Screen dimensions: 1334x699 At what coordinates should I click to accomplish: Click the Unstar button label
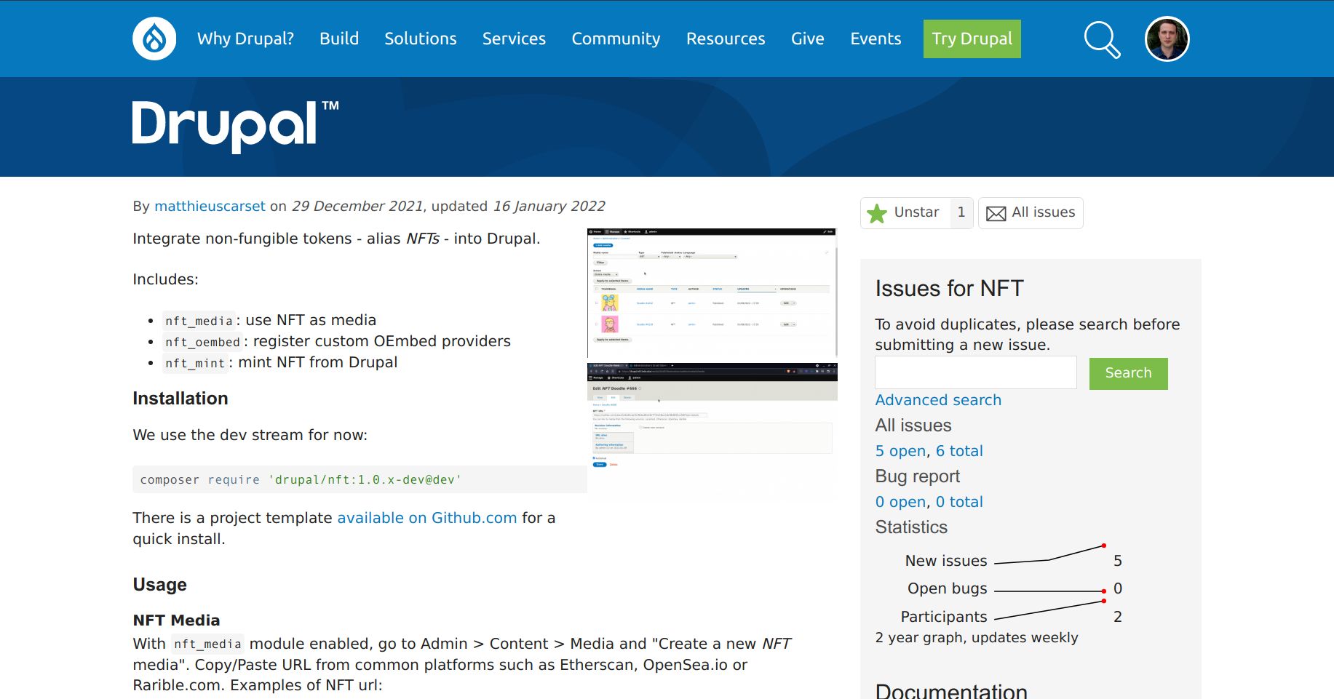(x=916, y=212)
